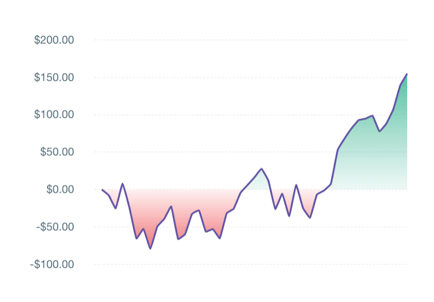Click the dashed $200.00 gridline
Screen dimensions: 434x302
point(251,40)
